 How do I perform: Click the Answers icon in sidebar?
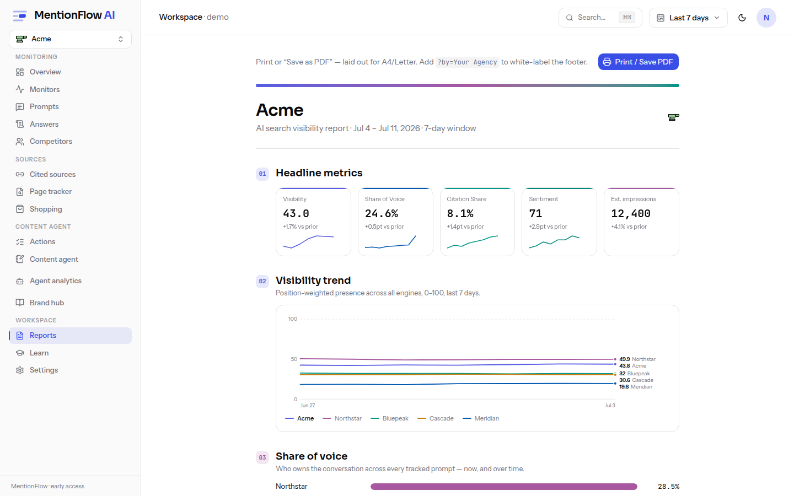pos(20,124)
